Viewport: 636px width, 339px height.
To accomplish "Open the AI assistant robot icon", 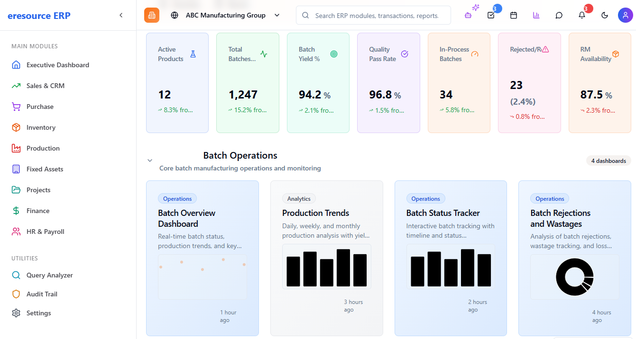I will tap(468, 15).
